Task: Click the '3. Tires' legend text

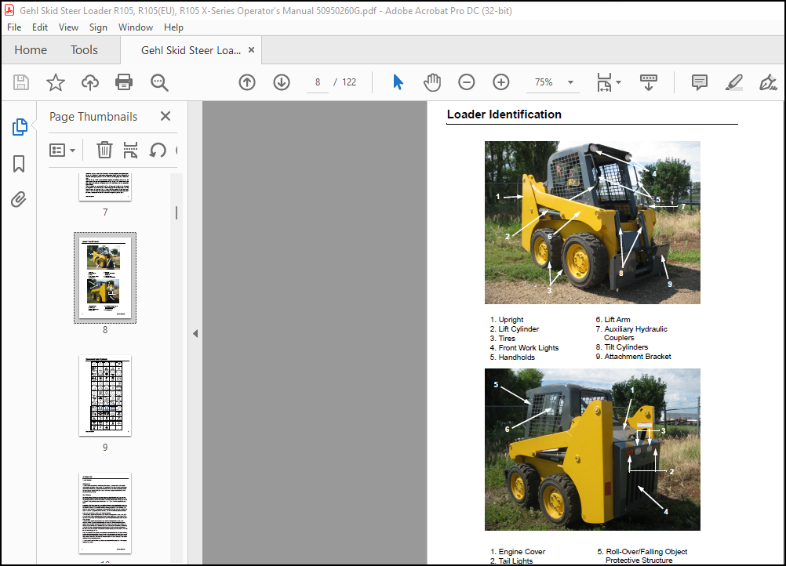Action: (x=502, y=339)
